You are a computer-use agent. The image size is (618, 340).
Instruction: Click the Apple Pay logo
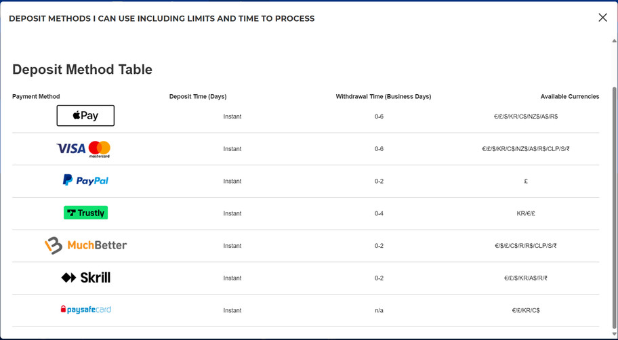click(85, 116)
